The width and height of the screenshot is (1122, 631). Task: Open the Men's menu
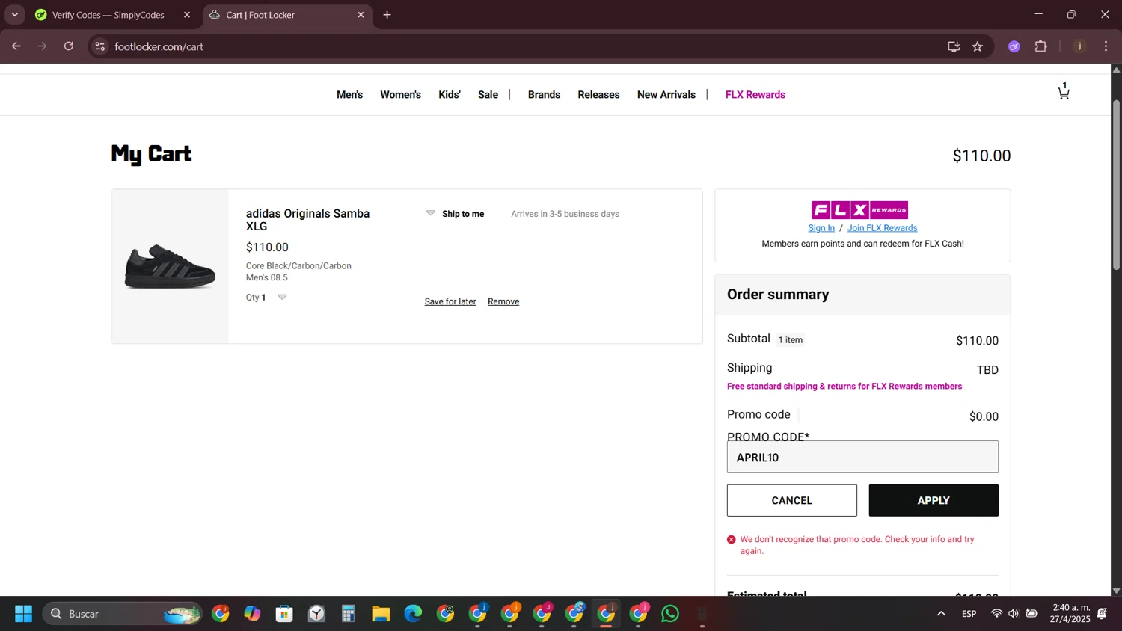tap(349, 95)
